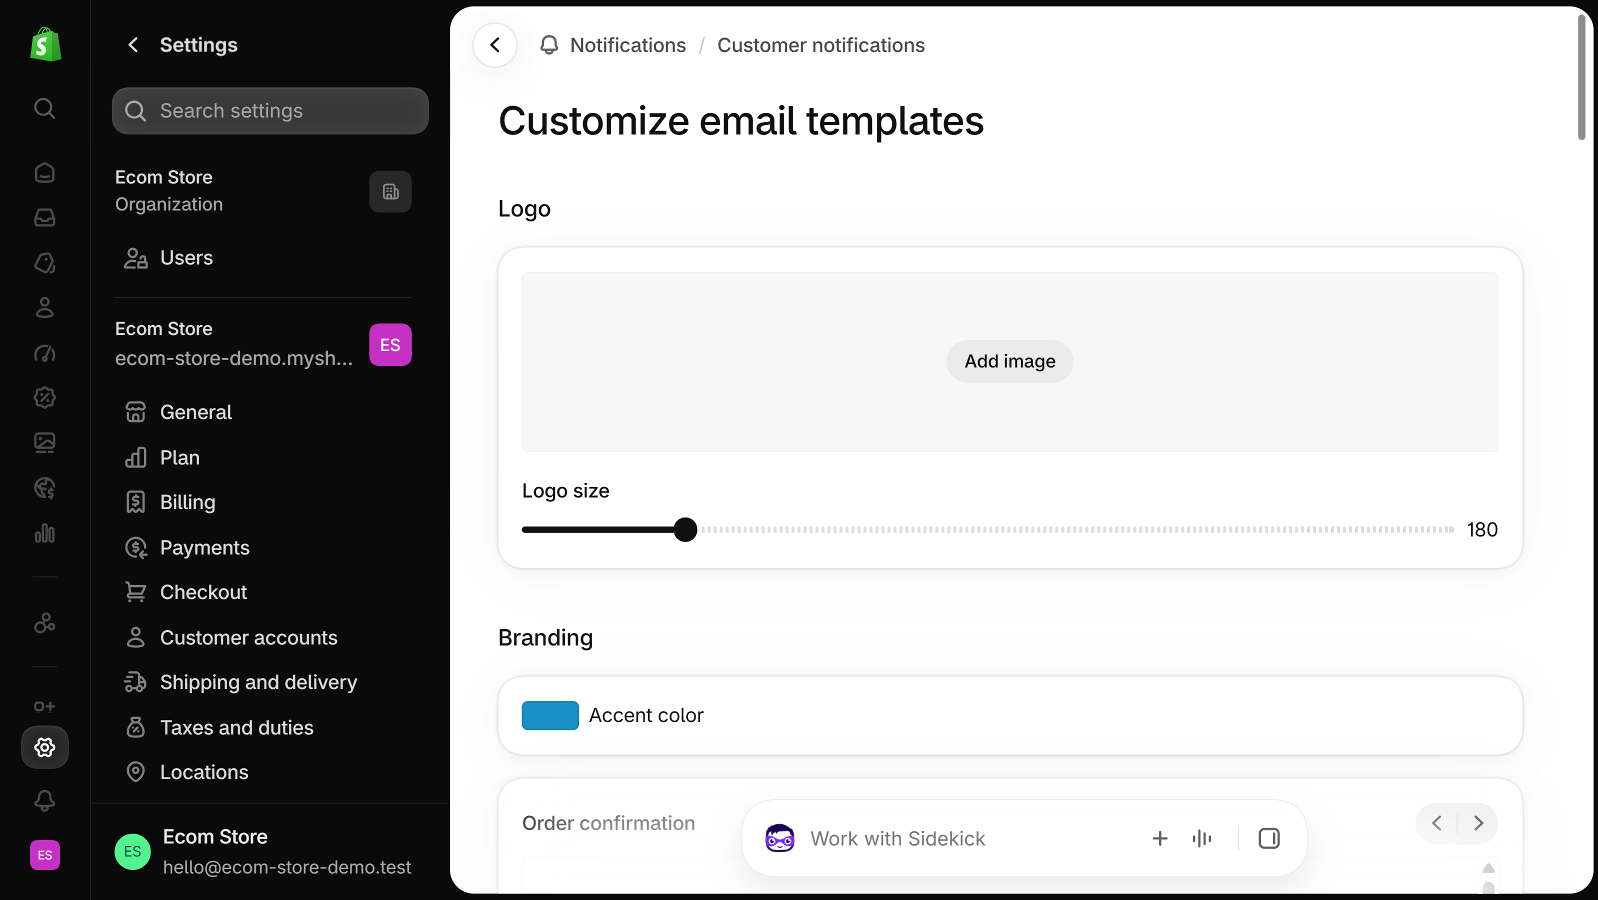Open the notification bell icon in rail

pyautogui.click(x=44, y=801)
